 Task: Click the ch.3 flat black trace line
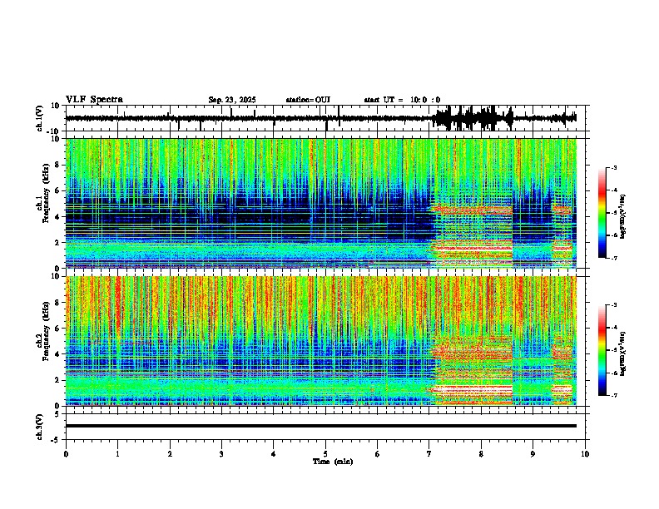[321, 426]
